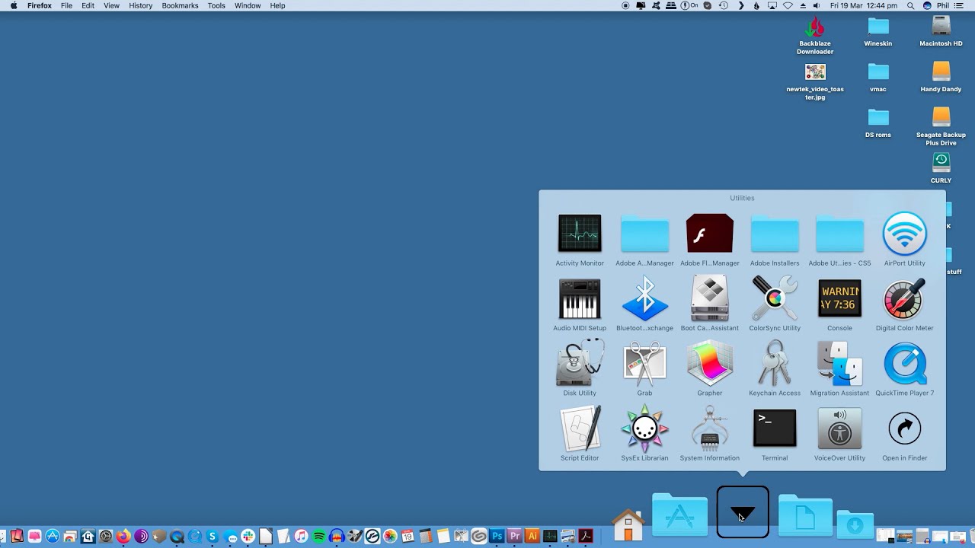Open the History menu
975x548 pixels.
click(141, 5)
